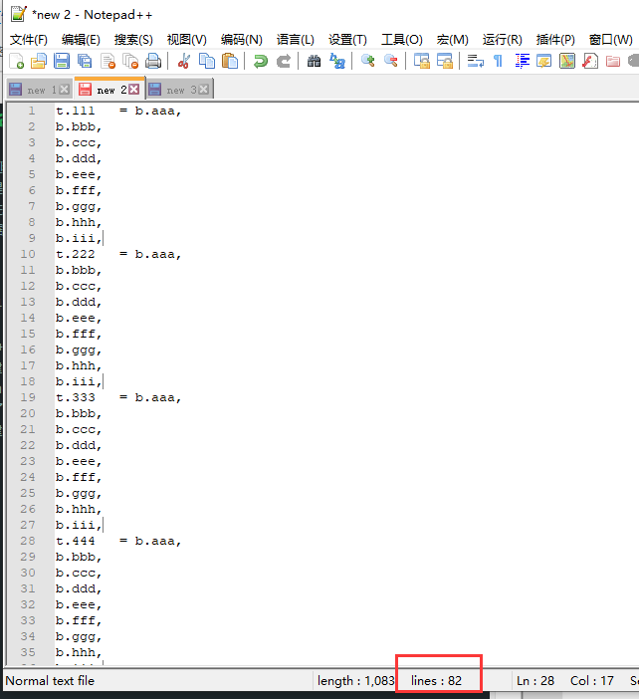639x699 pixels.
Task: Click the Open file folder icon
Action: tap(39, 61)
